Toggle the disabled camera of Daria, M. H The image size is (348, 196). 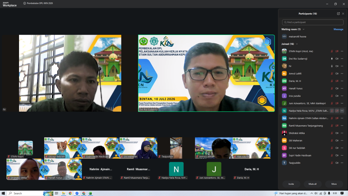coord(337,81)
